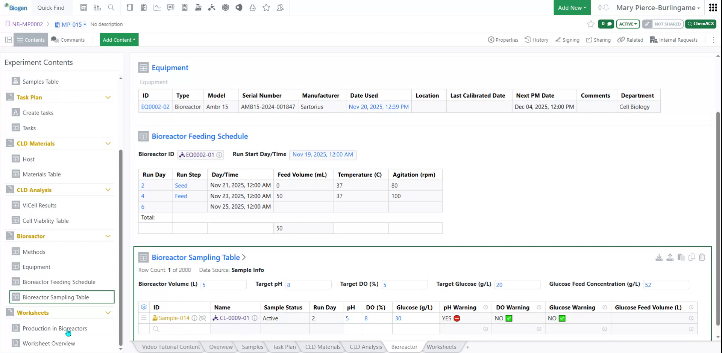Viewport: 722px width, 353px height.
Task: Click the Target pH input field
Action: (x=308, y=284)
